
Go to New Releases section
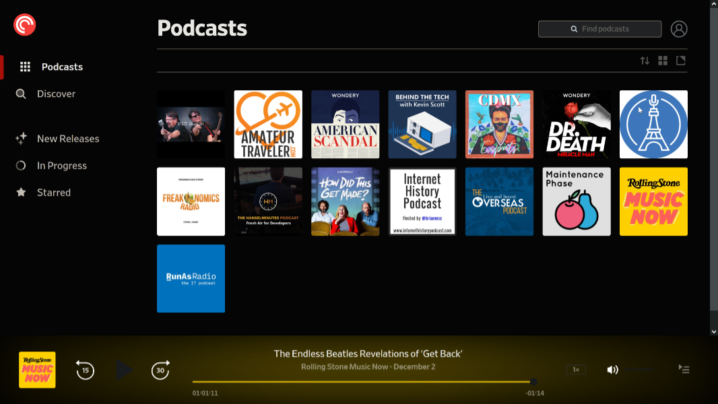coord(67,139)
